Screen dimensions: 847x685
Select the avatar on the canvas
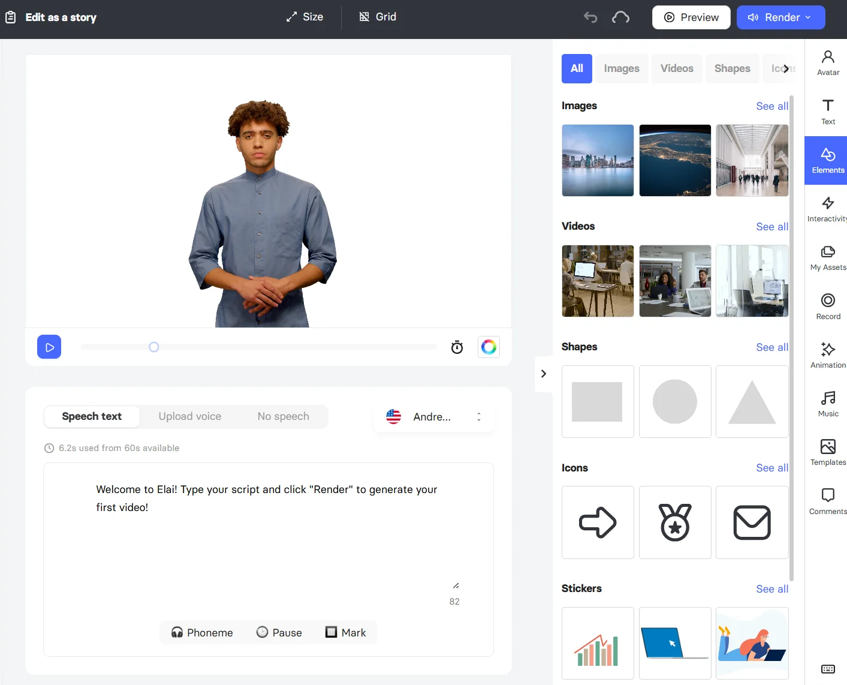tap(262, 214)
